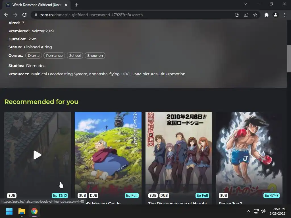Open Howl's Moving Castle poster thumbnail
Screen dimensions: 291x218
108,155
